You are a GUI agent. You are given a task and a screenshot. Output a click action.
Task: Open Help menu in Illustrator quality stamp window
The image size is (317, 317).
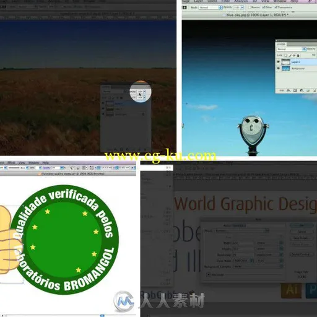tap(45, 163)
